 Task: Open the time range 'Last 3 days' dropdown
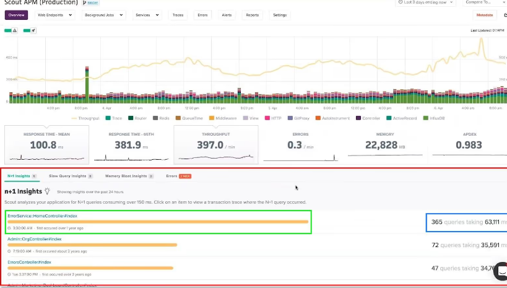(425, 2)
